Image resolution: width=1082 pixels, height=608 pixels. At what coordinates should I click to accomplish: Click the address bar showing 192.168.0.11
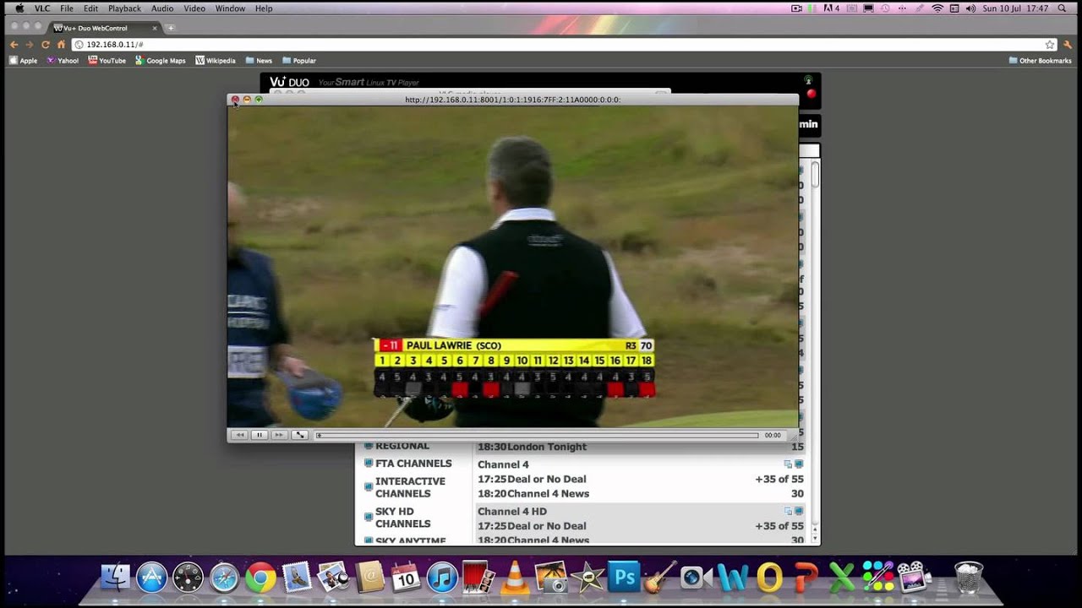[558, 44]
